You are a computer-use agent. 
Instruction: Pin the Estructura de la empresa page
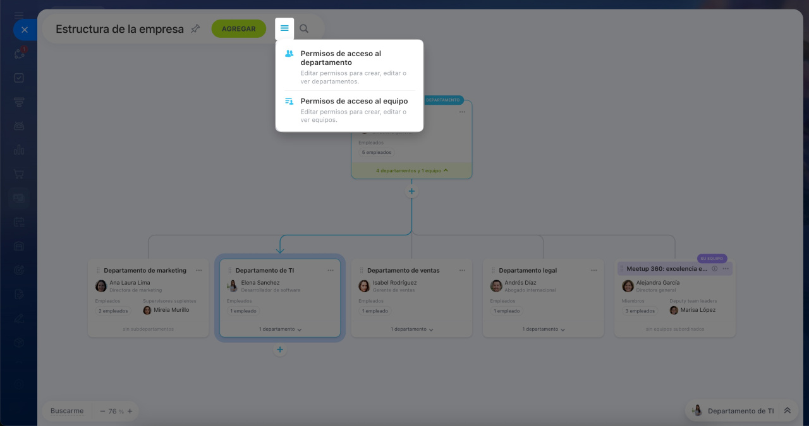point(195,28)
